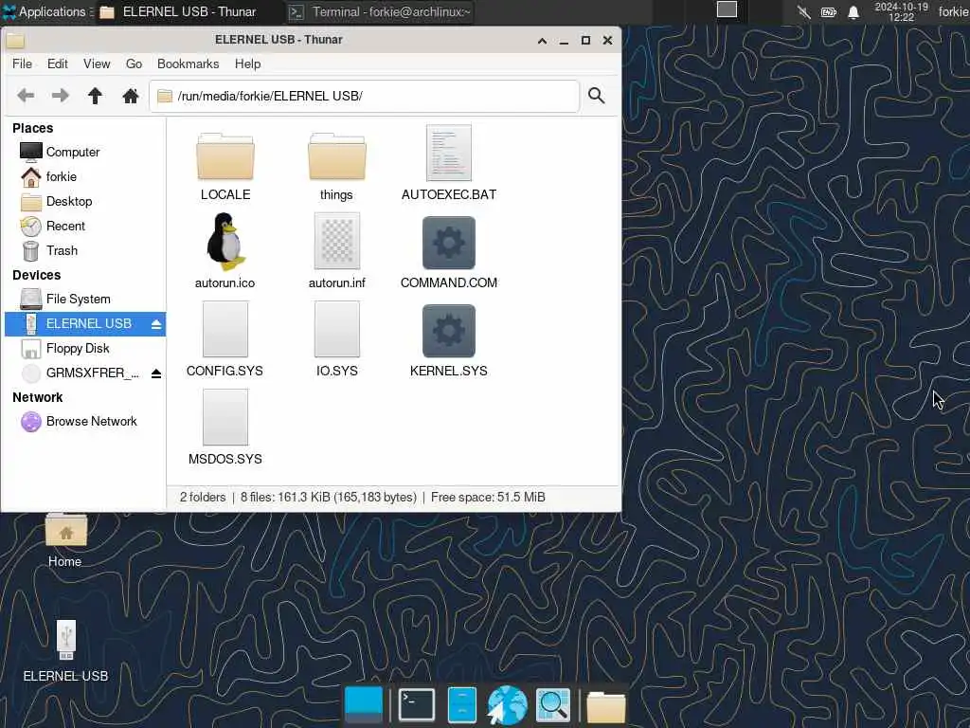The image size is (970, 728).
Task: Click the battery power icon in tray
Action: 829,11
